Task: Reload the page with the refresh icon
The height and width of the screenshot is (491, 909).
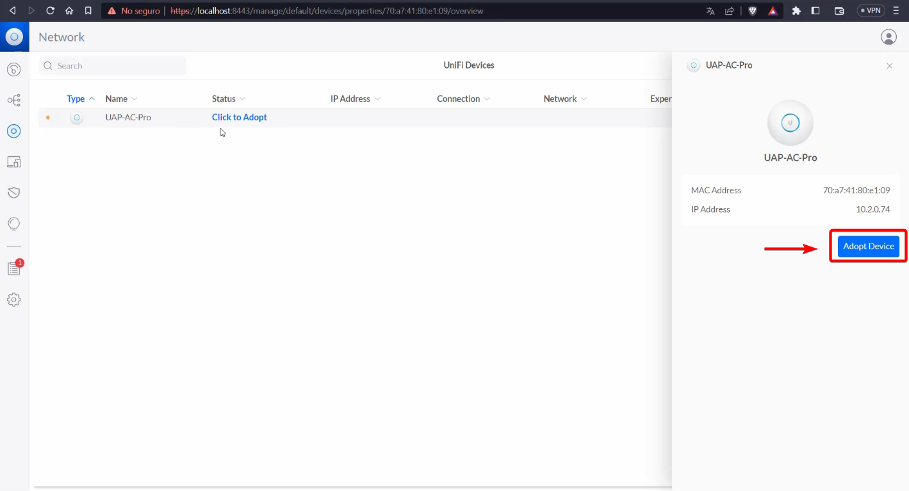Action: coord(50,11)
